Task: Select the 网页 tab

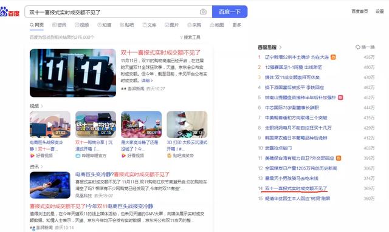Action: click(36, 25)
